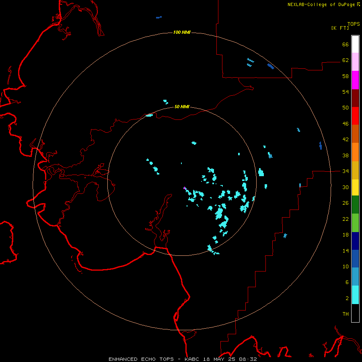Select the light green legend swatch
The height and width of the screenshot is (362, 362).
[355, 223]
